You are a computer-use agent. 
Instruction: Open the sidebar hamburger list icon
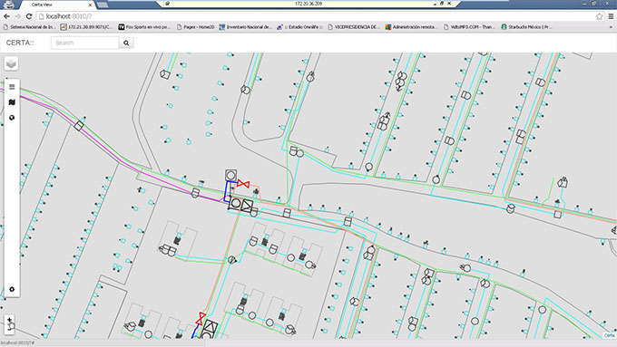click(x=12, y=87)
